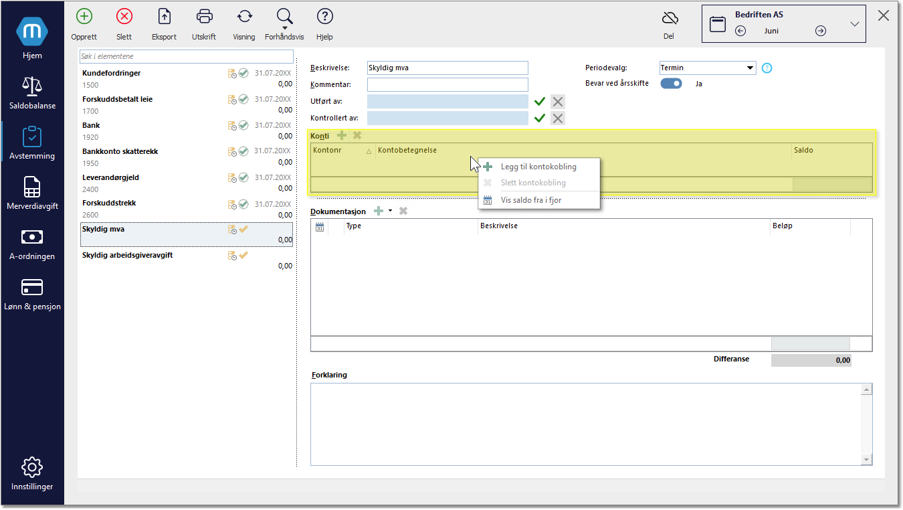Select Forskuddsbetalt leie in the list
The width and height of the screenshot is (903, 510).
[187, 105]
